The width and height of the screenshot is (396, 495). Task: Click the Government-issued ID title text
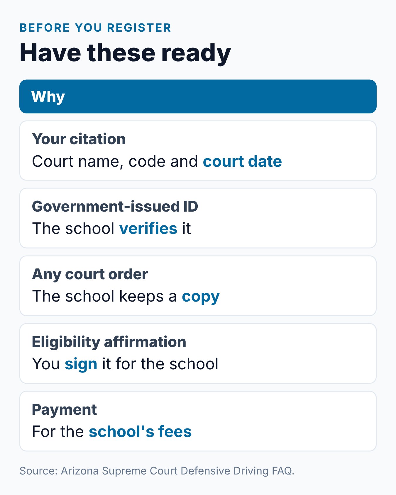pyautogui.click(x=115, y=206)
